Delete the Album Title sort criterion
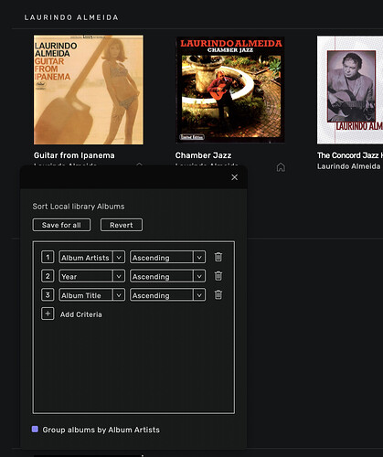Screen dimensions: 383x457 tap(218, 295)
